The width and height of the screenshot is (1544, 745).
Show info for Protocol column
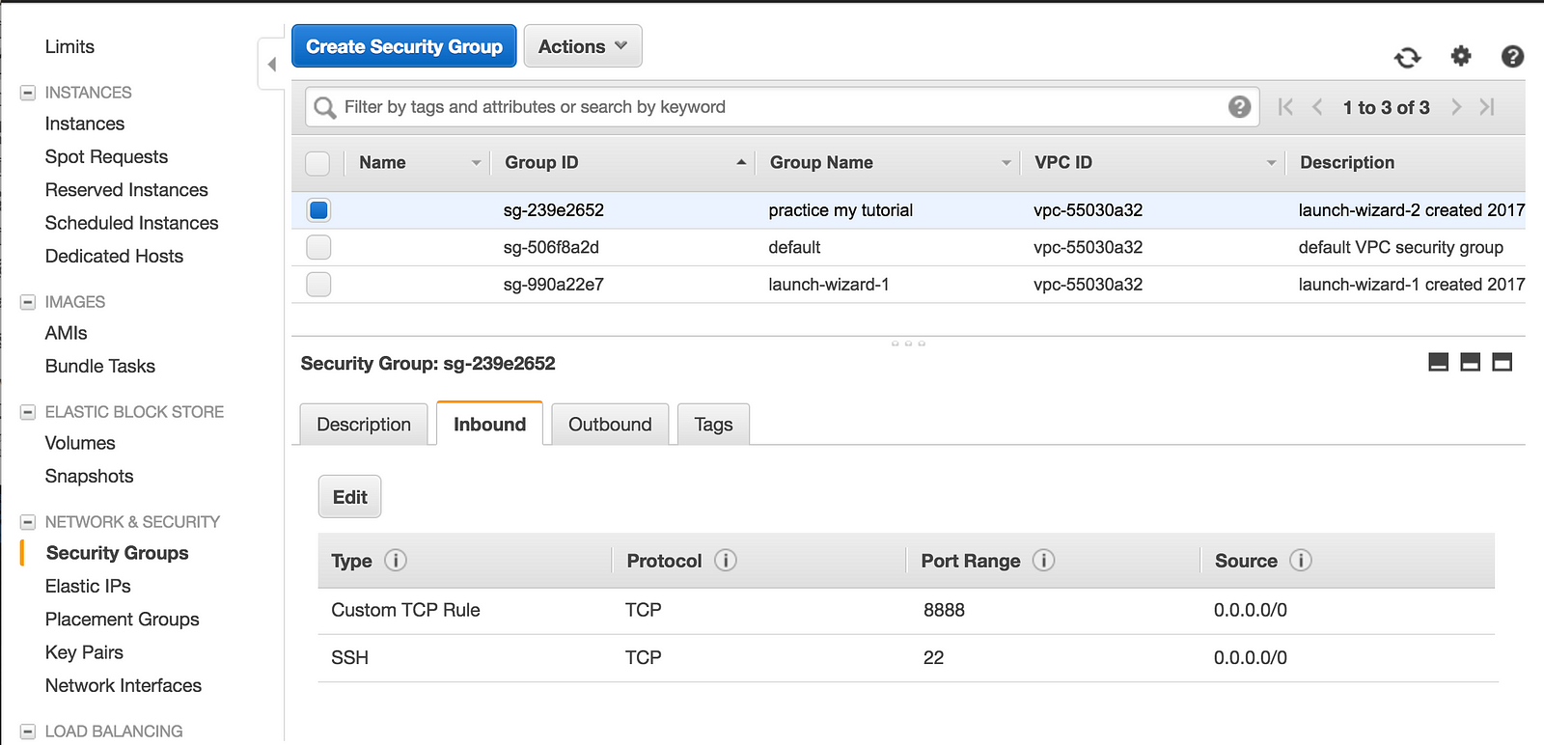(x=726, y=560)
